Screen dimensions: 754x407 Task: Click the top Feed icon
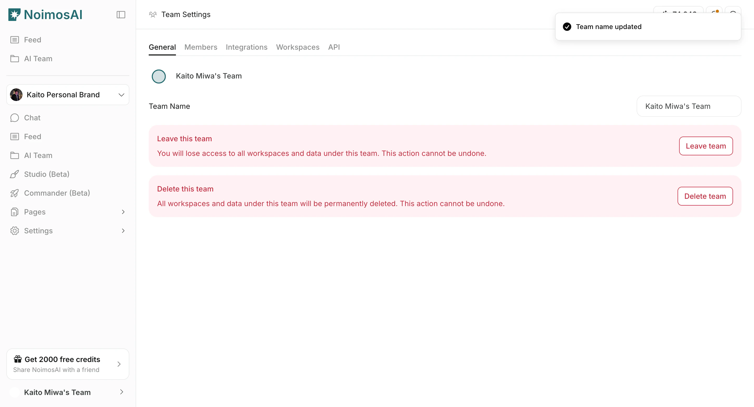14,40
